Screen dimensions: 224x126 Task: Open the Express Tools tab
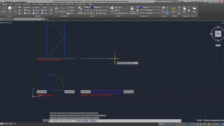click(x=70, y=4)
